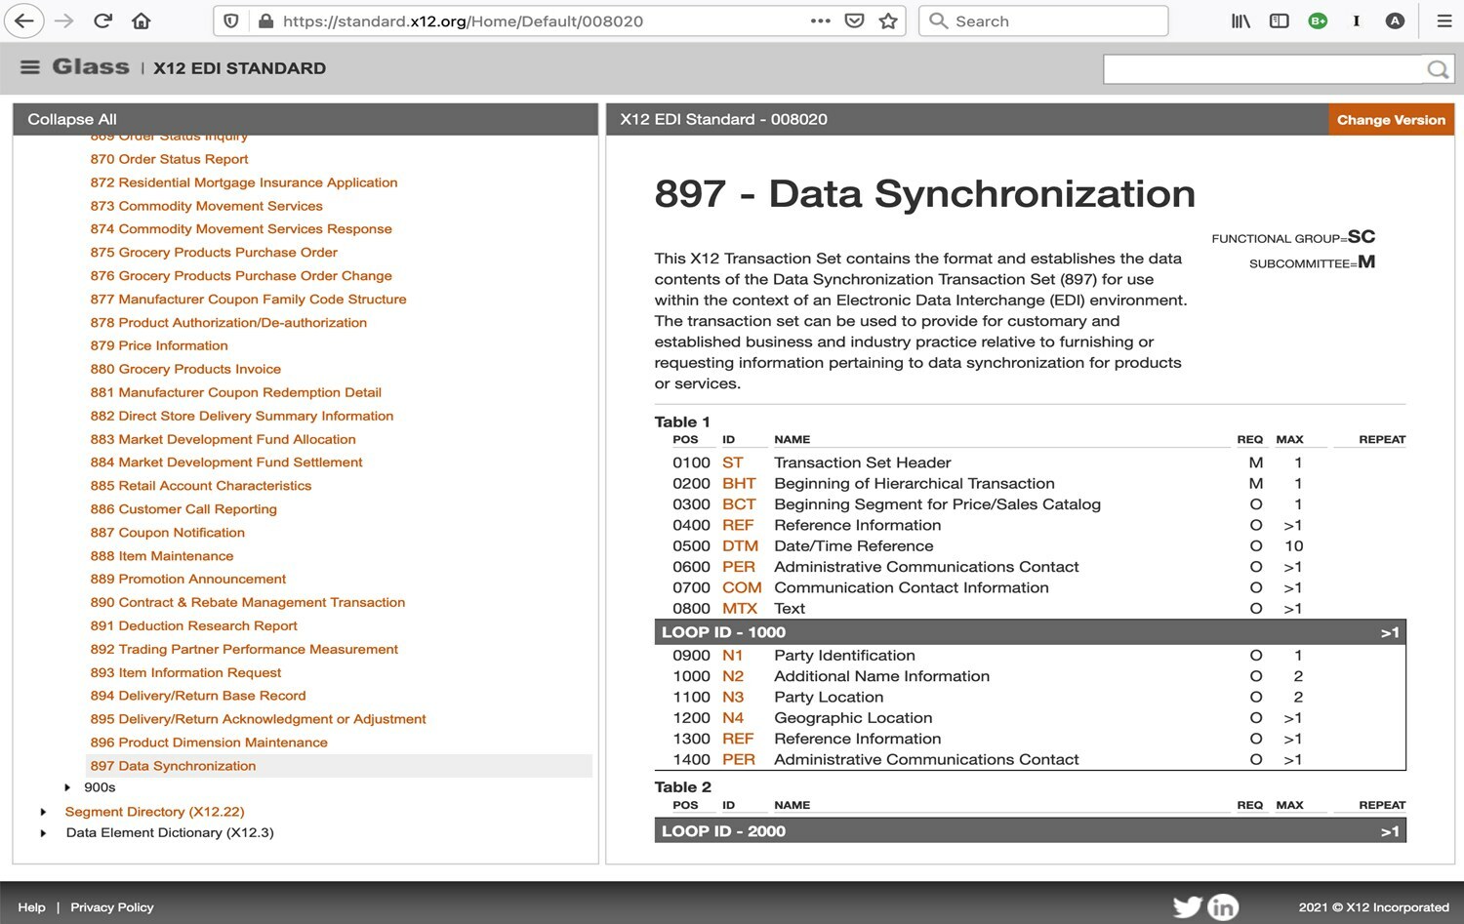
Task: Open the page actions three-dot menu
Action: tap(820, 20)
